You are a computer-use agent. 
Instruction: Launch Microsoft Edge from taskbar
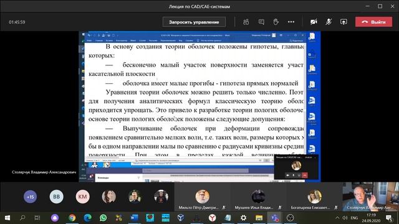tap(87, 218)
